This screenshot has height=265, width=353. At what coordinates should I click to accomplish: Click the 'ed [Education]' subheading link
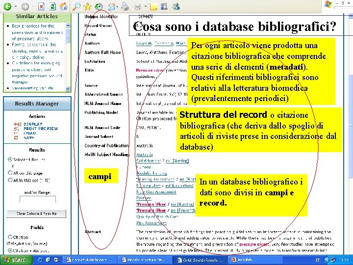tap(179, 185)
